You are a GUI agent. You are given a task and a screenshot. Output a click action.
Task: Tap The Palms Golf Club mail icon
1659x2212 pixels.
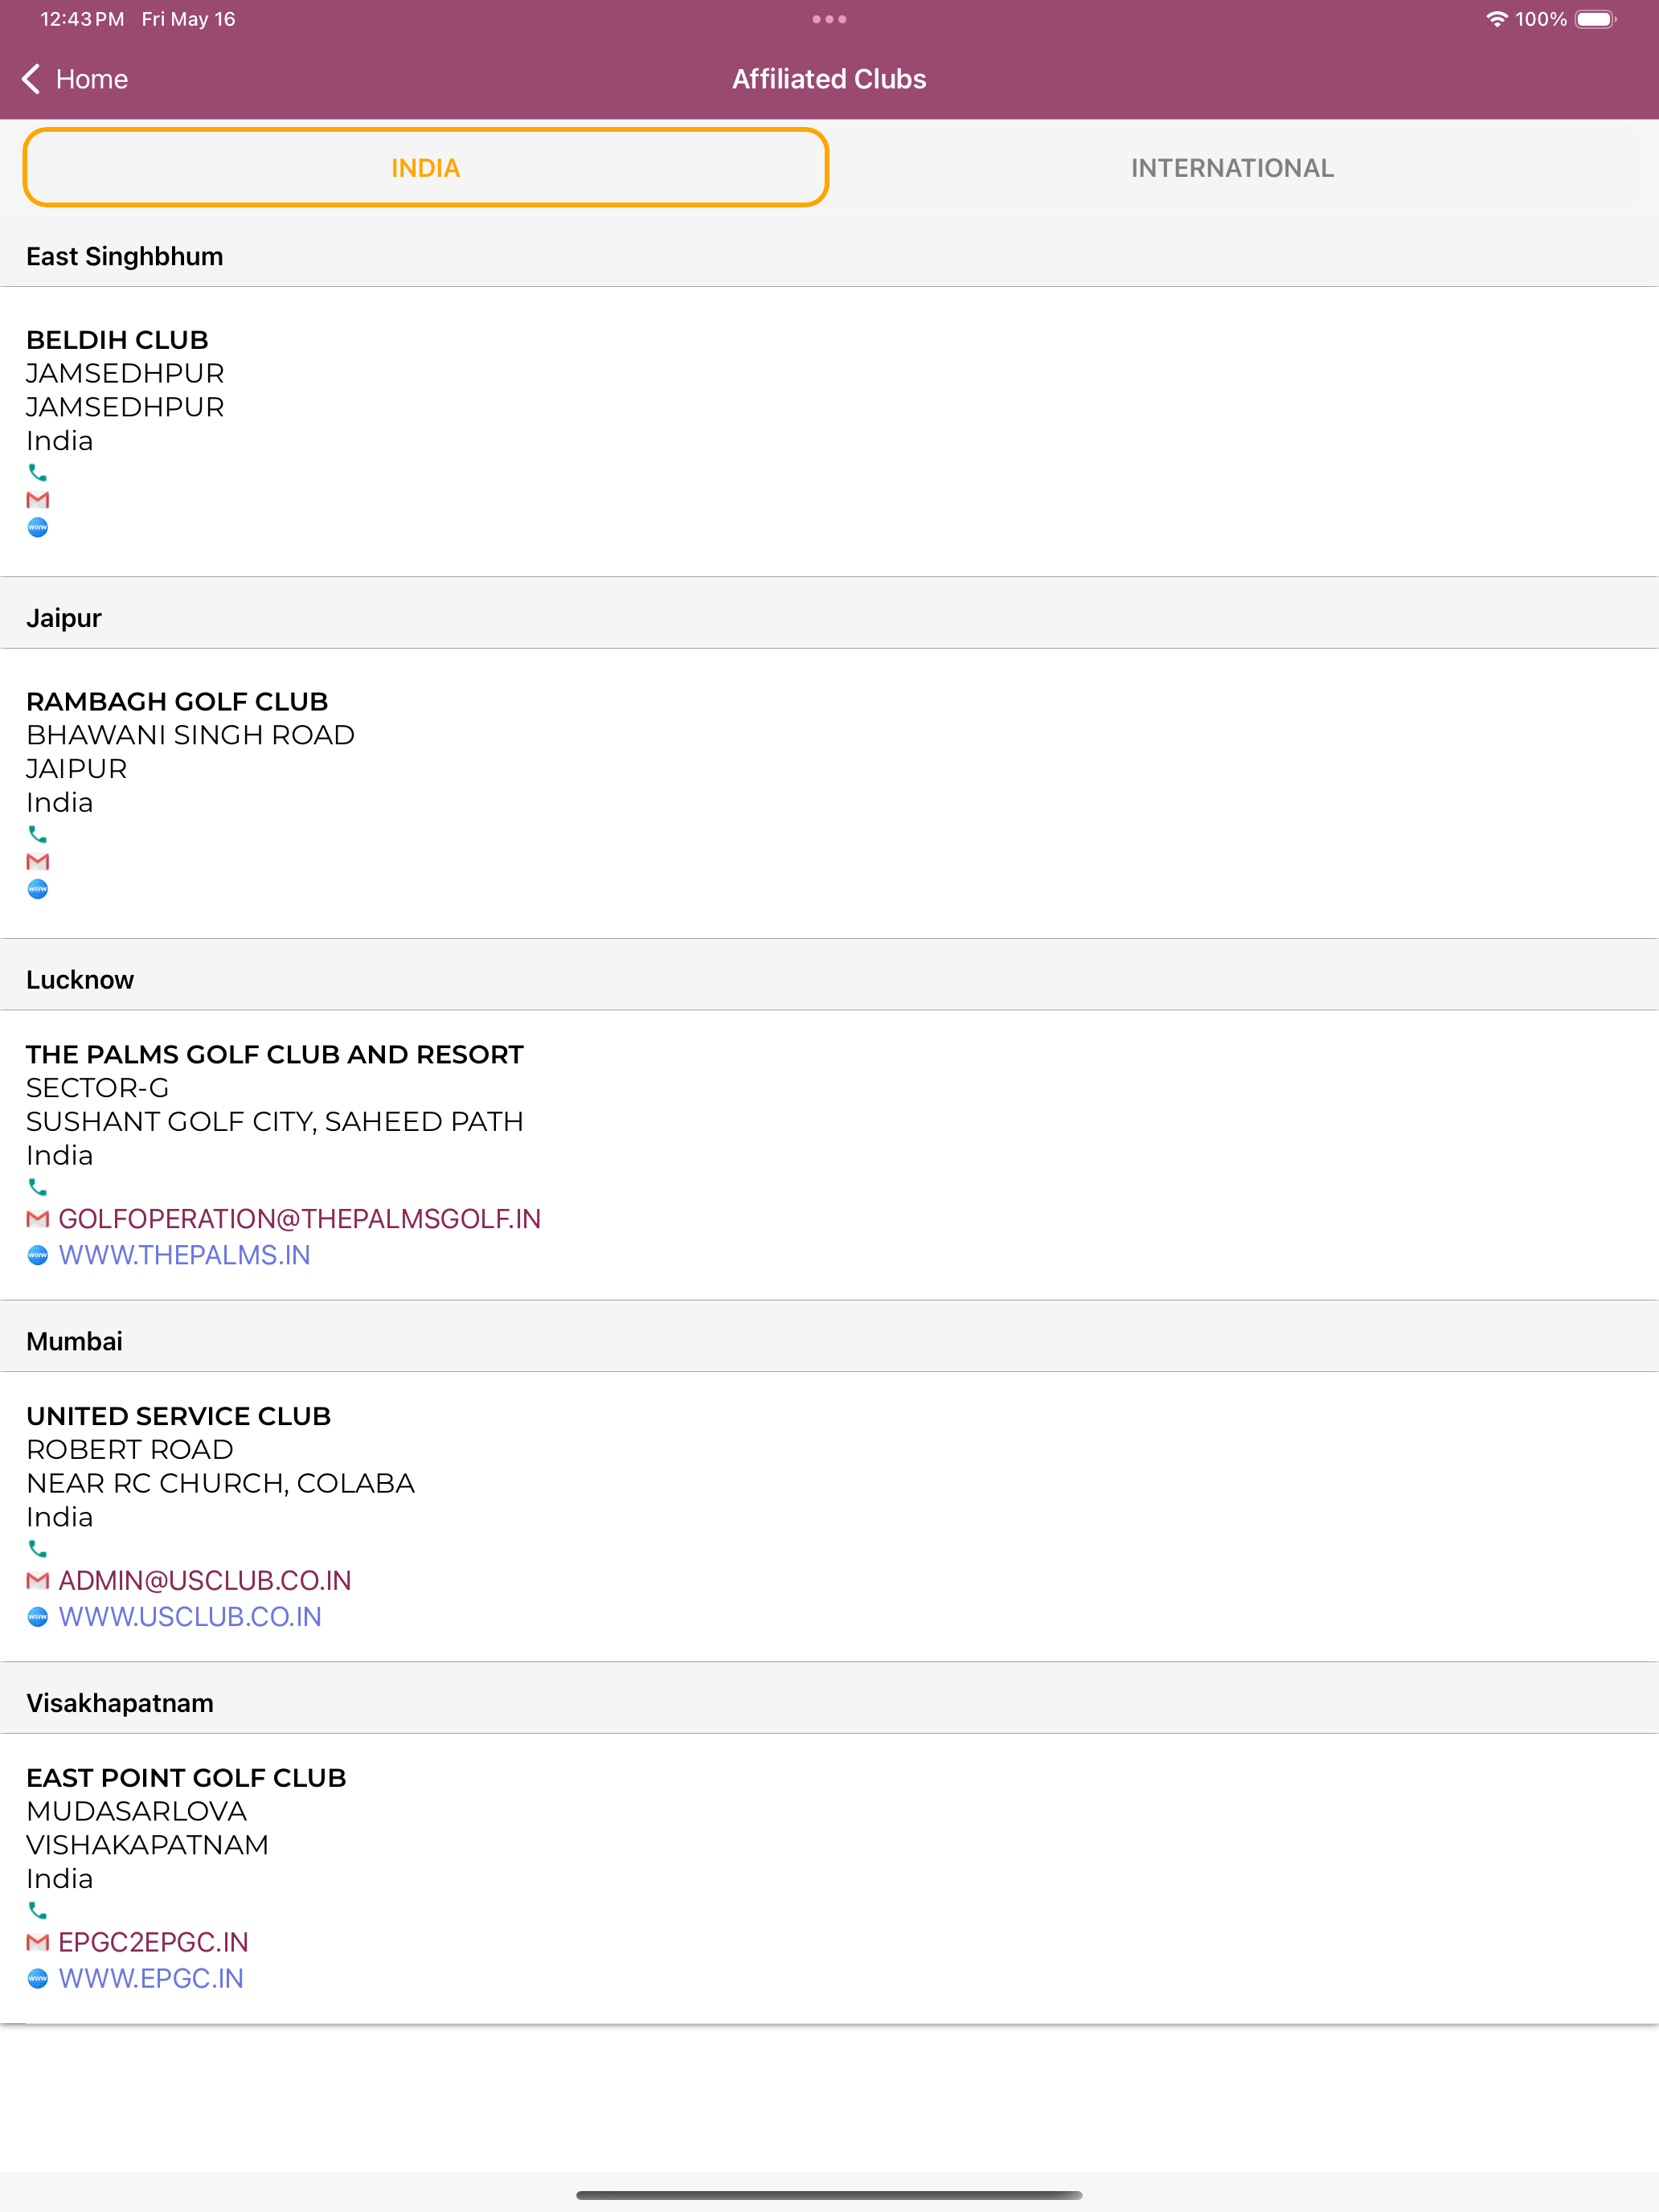pos(38,1219)
